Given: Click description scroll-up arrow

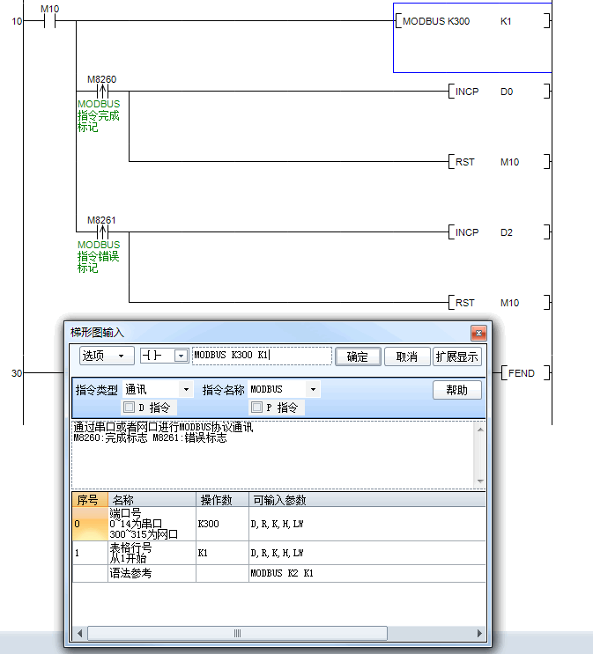Looking at the screenshot, I should point(480,430).
